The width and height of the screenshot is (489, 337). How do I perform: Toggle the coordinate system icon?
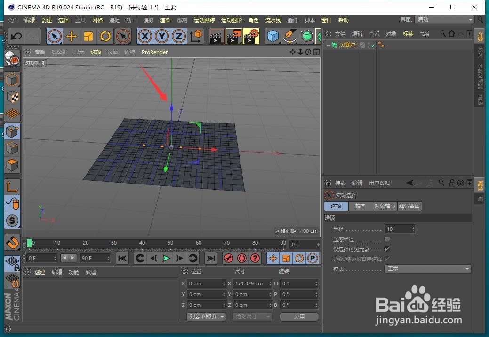(x=196, y=36)
